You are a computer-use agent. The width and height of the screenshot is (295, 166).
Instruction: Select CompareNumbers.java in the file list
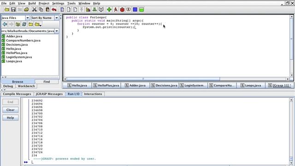click(23, 41)
